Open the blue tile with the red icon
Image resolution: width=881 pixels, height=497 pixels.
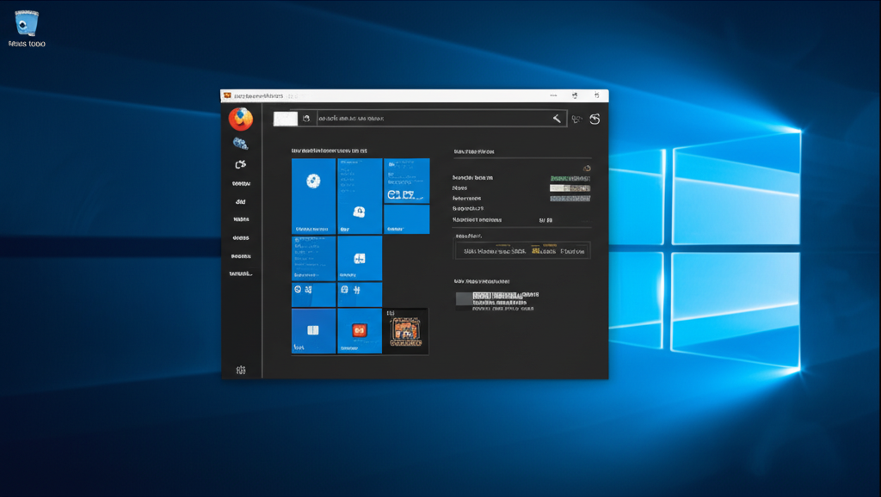(x=360, y=331)
